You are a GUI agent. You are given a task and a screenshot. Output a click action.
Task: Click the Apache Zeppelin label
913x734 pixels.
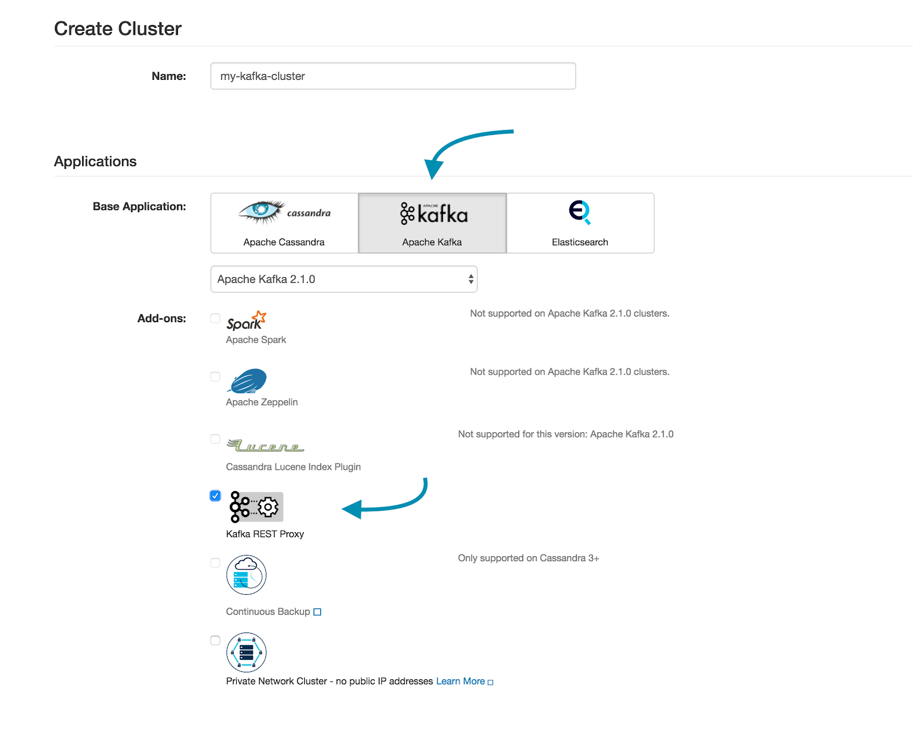click(262, 402)
